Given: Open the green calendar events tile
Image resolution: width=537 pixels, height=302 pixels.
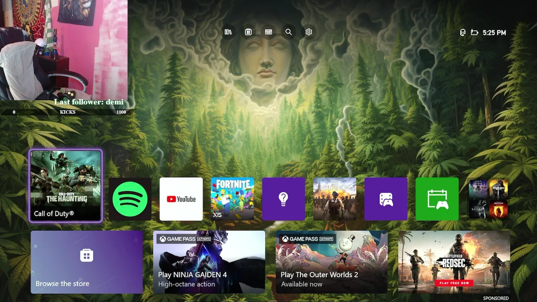Looking at the screenshot, I should 437,199.
